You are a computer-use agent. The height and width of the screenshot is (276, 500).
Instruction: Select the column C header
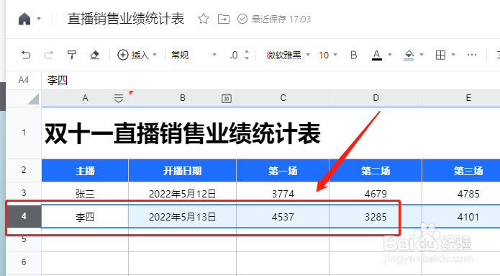pyautogui.click(x=283, y=98)
